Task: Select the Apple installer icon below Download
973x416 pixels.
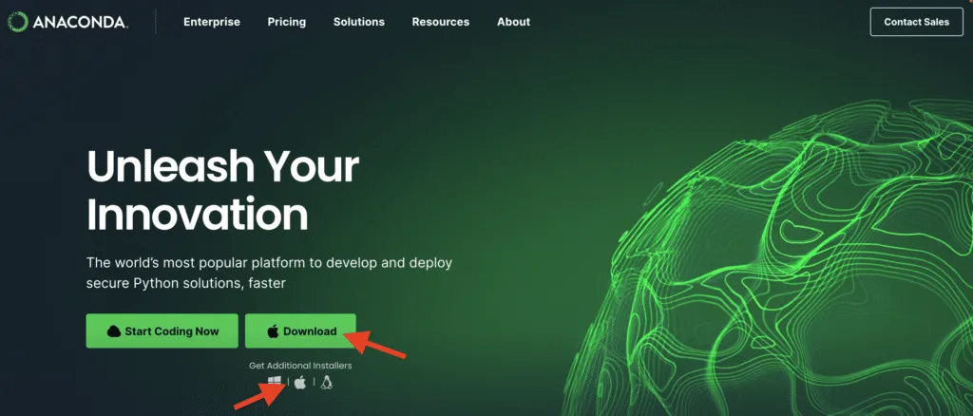Action: click(300, 382)
